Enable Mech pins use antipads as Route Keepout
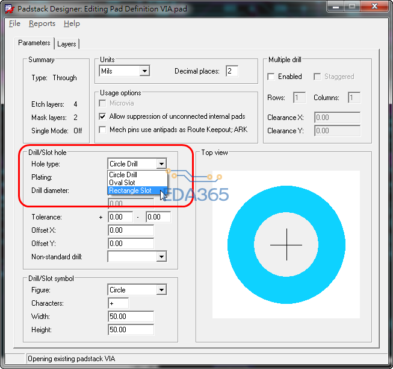 (102, 130)
